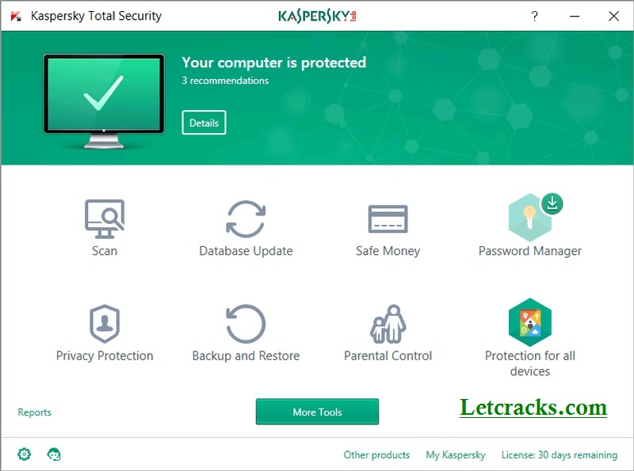This screenshot has height=471, width=634.
Task: Open Backup and Restore icon
Action: pyautogui.click(x=246, y=324)
